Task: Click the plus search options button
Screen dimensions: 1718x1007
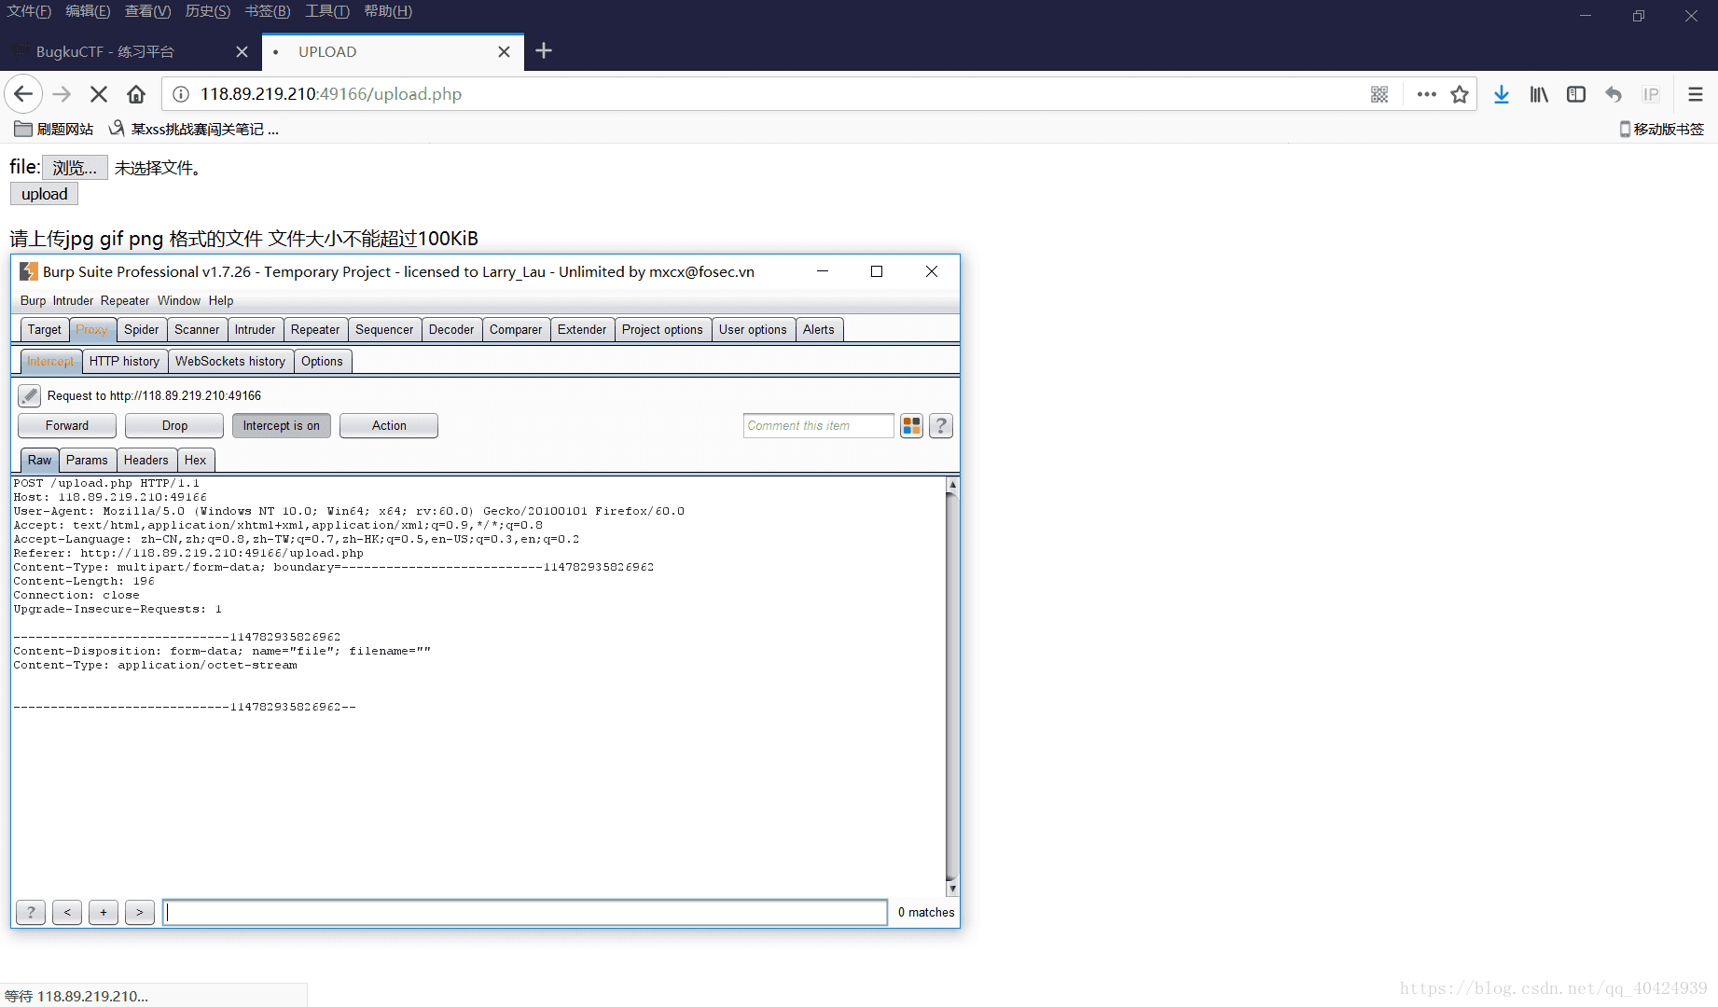Action: [x=104, y=913]
